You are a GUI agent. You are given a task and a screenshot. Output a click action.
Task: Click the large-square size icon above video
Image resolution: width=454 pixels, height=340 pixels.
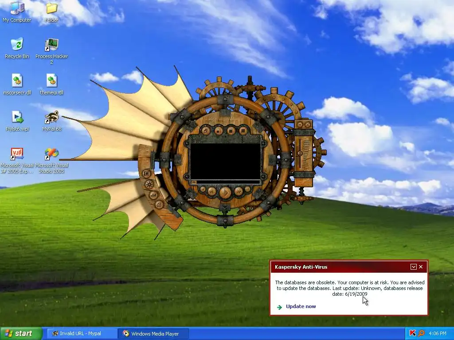click(243, 131)
